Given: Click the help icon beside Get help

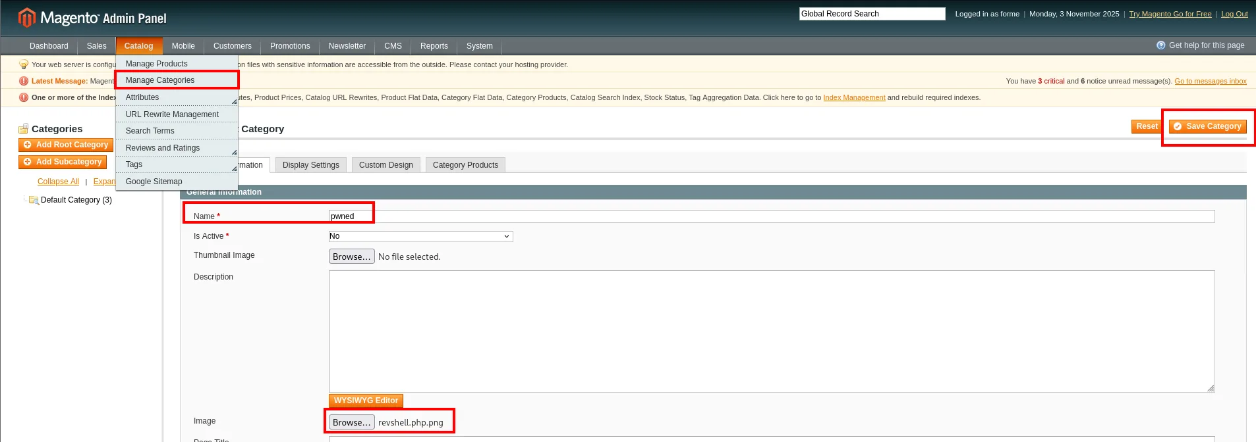Looking at the screenshot, I should click(x=1161, y=45).
